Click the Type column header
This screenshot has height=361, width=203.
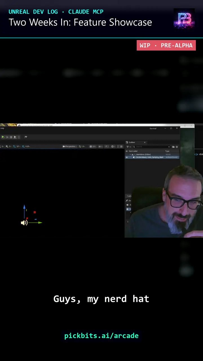[167, 151]
